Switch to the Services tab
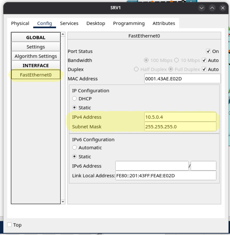This screenshot has width=230, height=235. 69,23
